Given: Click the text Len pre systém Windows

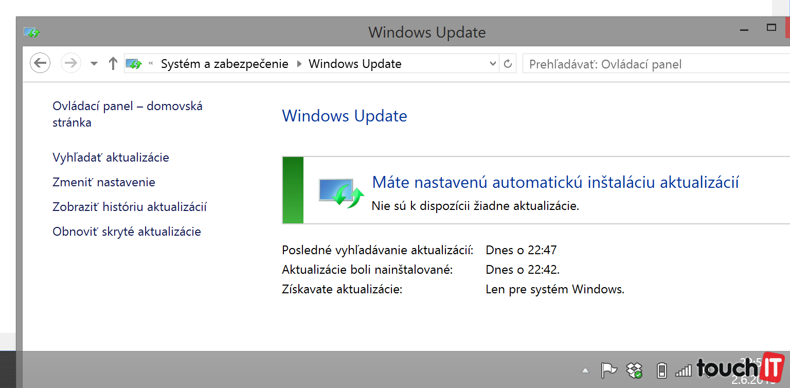Looking at the screenshot, I should (555, 289).
